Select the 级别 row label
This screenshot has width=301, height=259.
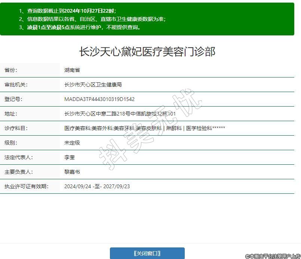tap(11, 143)
